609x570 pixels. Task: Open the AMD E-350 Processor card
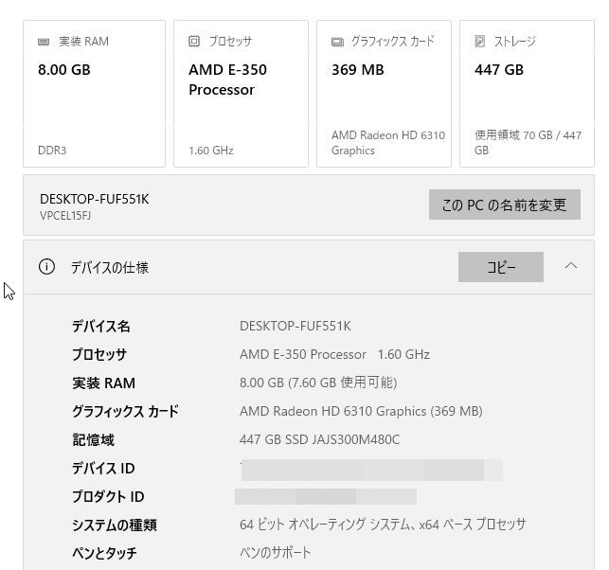(241, 94)
